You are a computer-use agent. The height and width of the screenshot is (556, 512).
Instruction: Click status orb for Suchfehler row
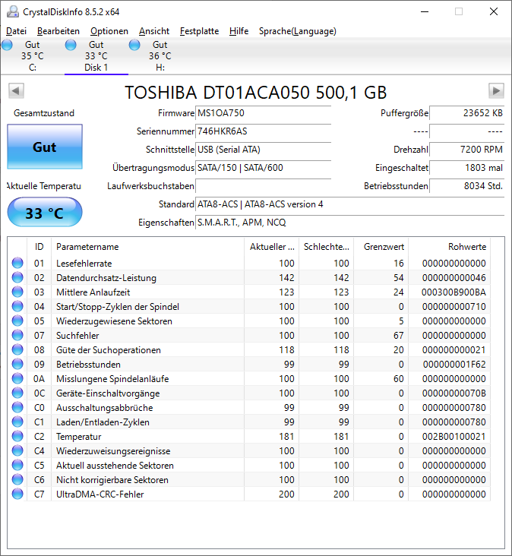[x=17, y=336]
